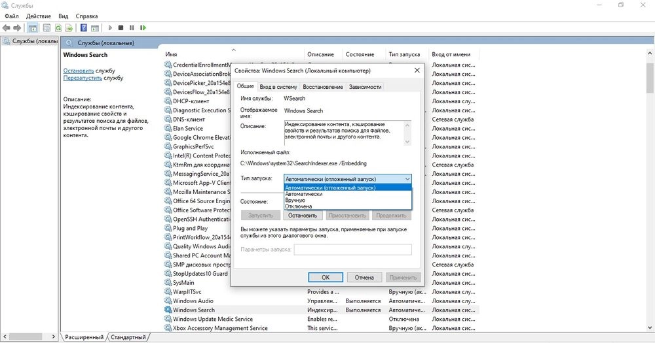Click the description box scroll down arrow
The image size is (655, 343).
click(x=407, y=142)
